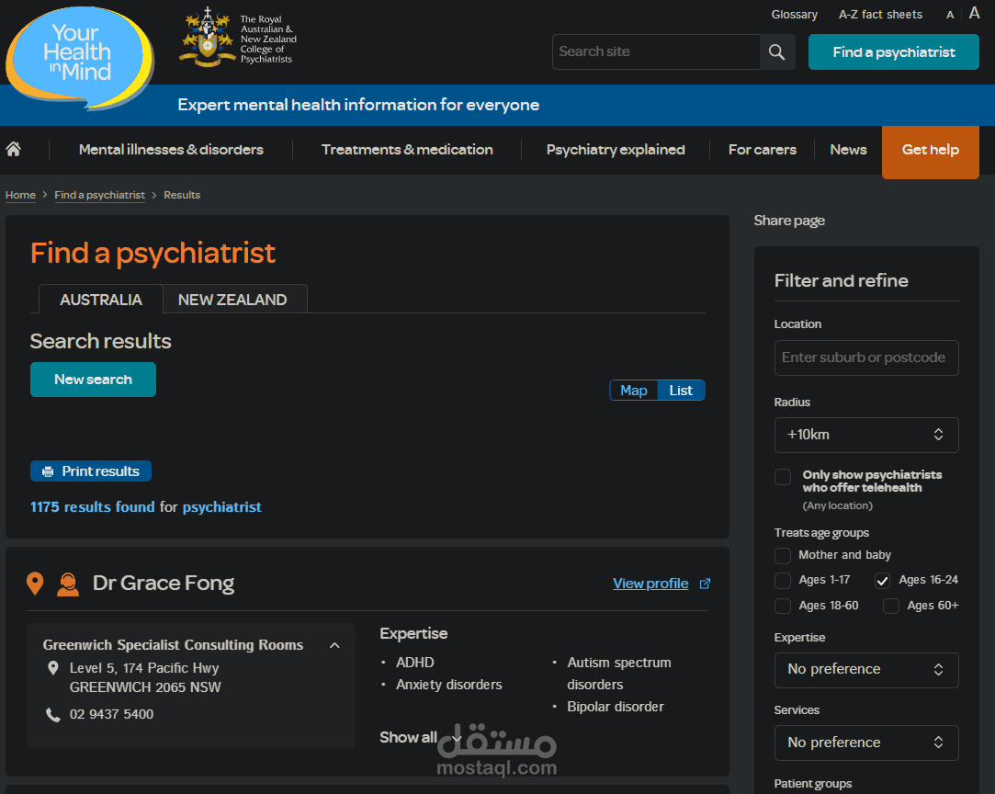Click Home breadcrumb link

[20, 195]
